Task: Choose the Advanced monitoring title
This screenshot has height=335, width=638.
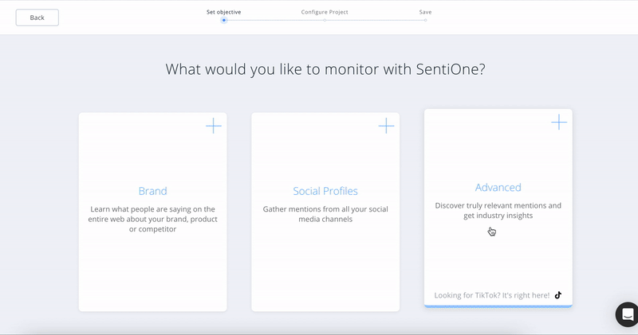Action: pos(498,187)
